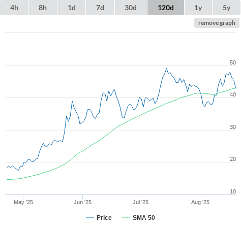This screenshot has height=231, width=241.
Task: Select the 7d chart range
Action: coord(100,8)
